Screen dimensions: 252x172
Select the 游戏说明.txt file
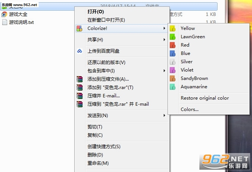click(x=18, y=22)
